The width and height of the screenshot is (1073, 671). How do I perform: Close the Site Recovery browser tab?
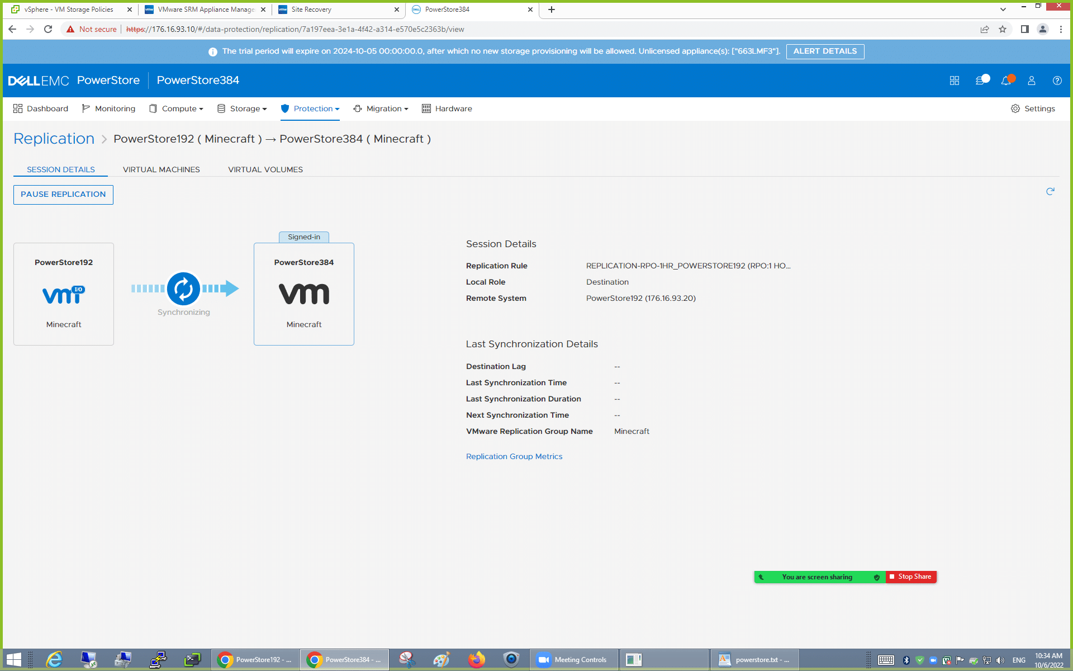397,10
